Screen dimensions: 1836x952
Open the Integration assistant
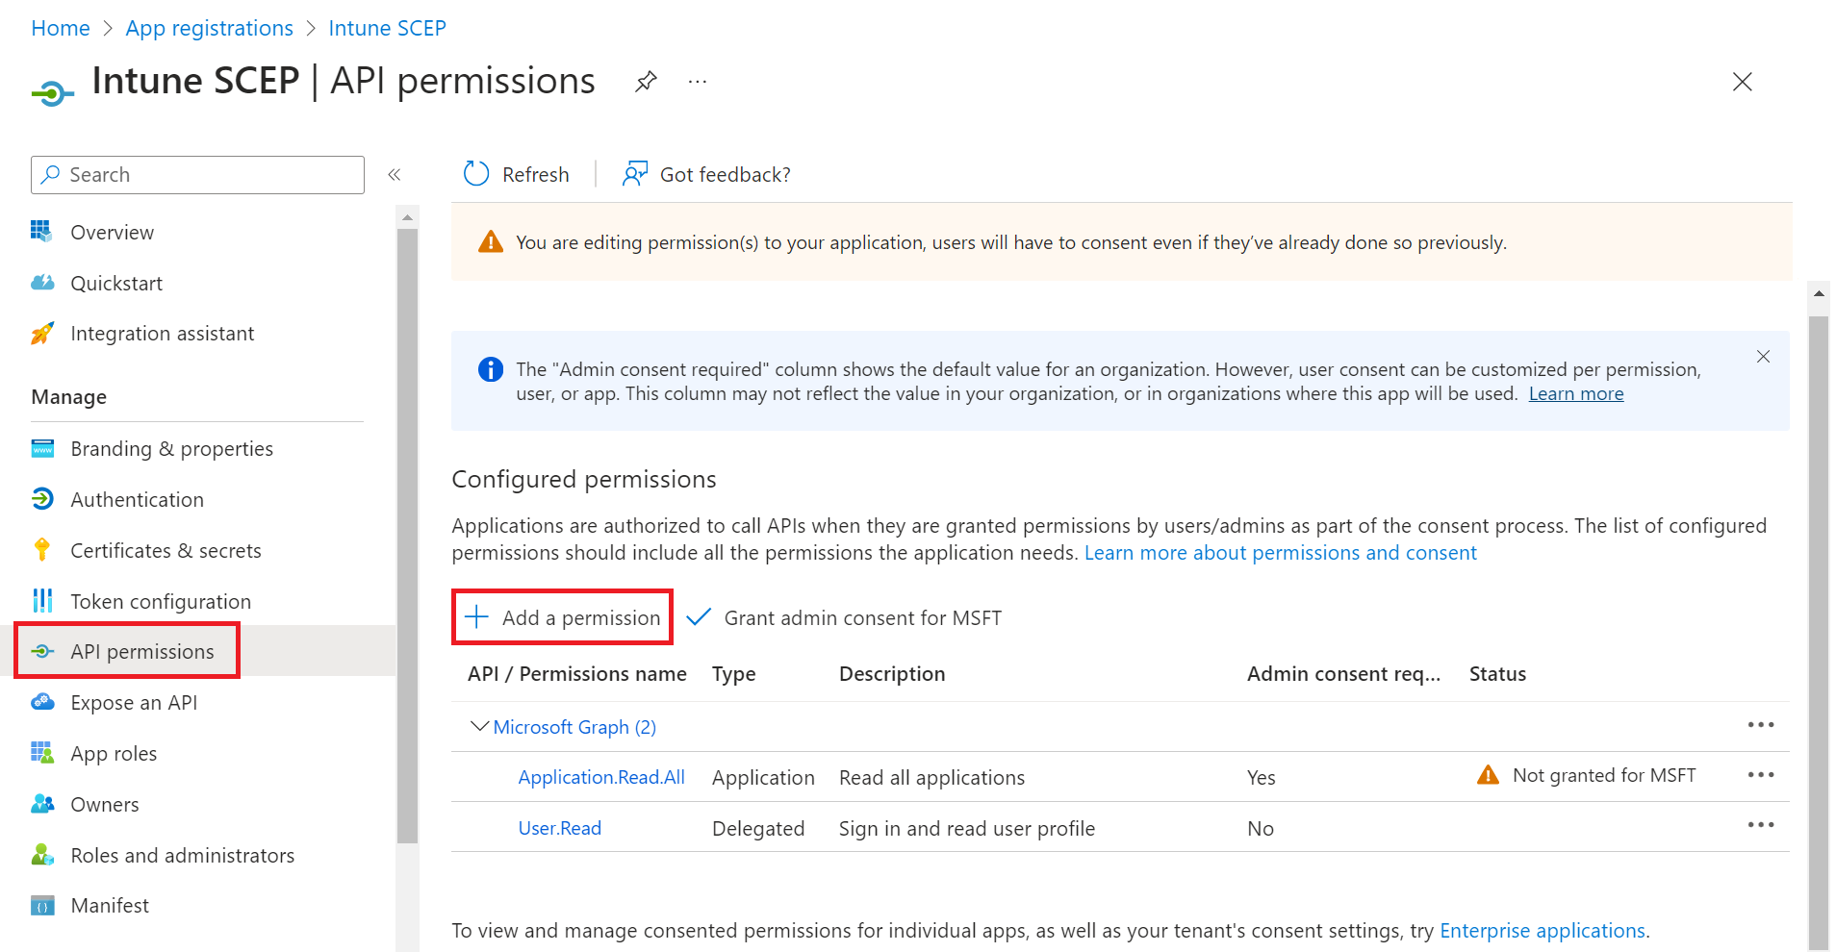click(x=162, y=334)
